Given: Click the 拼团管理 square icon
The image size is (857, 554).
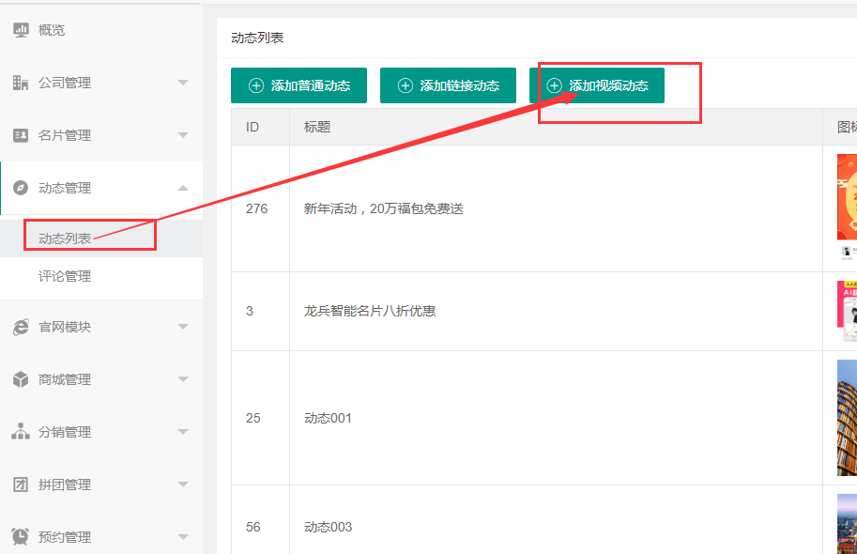Looking at the screenshot, I should point(21,485).
